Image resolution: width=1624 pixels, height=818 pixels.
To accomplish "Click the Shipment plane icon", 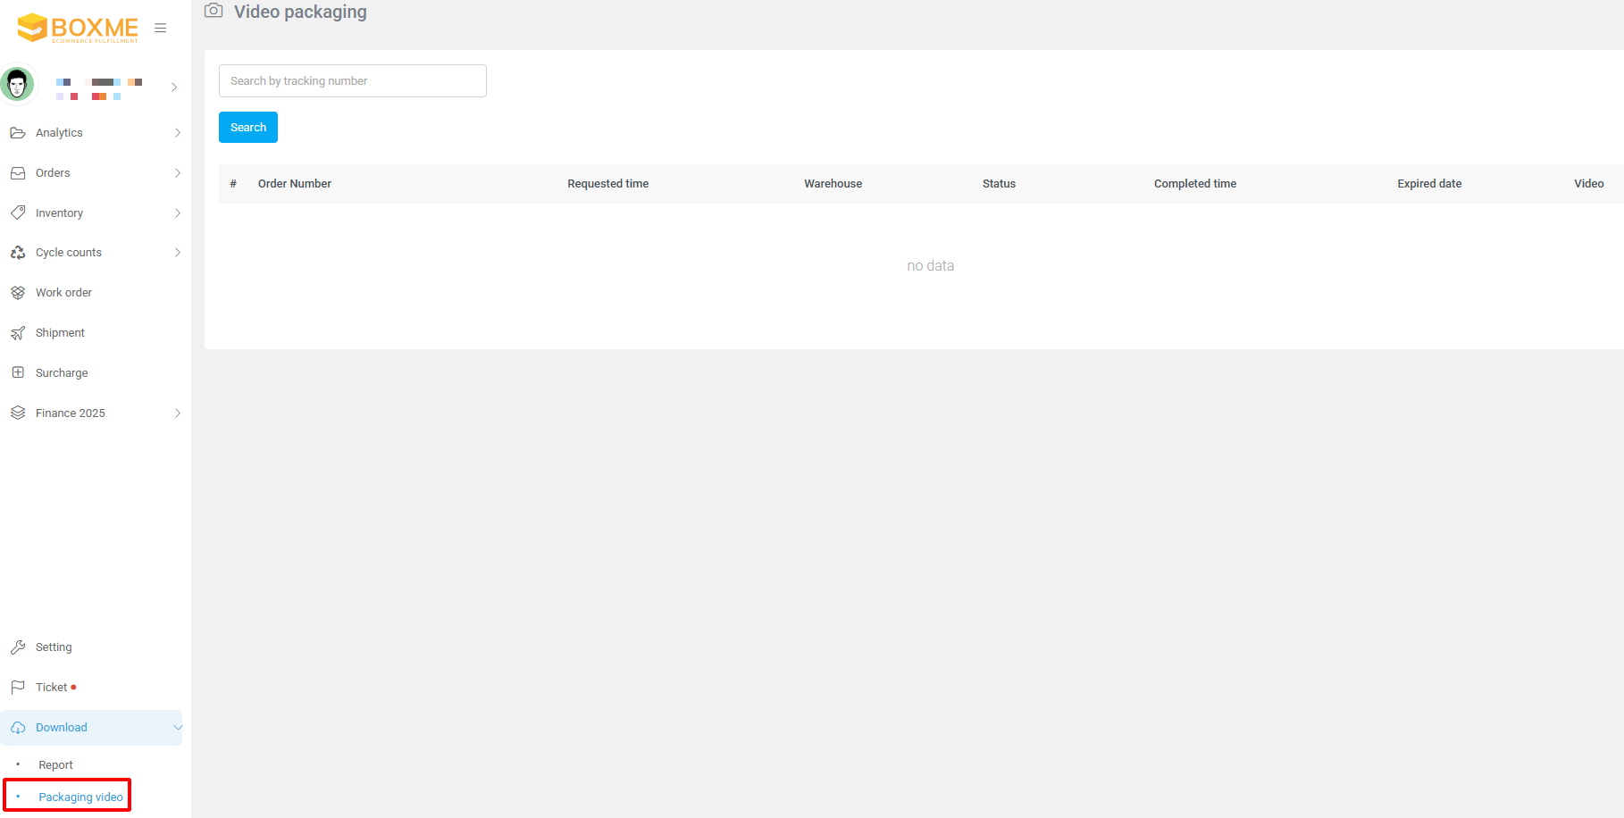I will pos(18,333).
